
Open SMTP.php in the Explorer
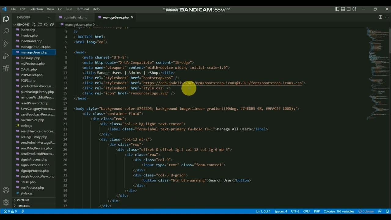(x=28, y=182)
